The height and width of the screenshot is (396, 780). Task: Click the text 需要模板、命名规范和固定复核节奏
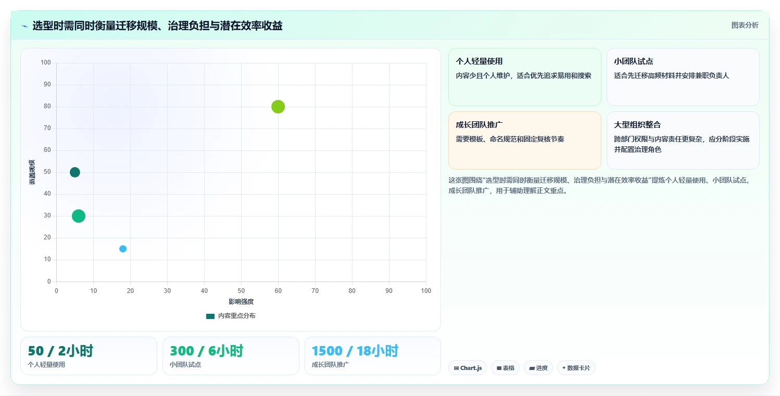click(510, 139)
